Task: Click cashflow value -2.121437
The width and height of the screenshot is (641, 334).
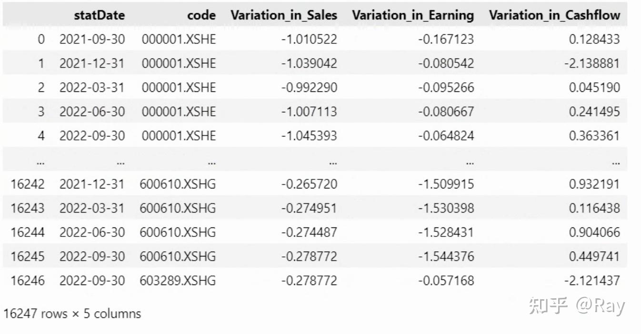Action: click(592, 281)
